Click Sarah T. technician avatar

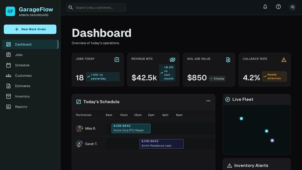[x=80, y=144]
